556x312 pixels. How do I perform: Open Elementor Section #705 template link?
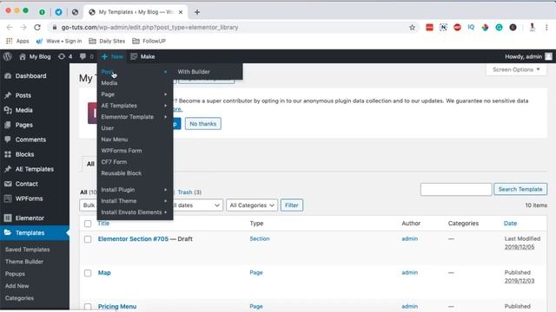(133, 239)
